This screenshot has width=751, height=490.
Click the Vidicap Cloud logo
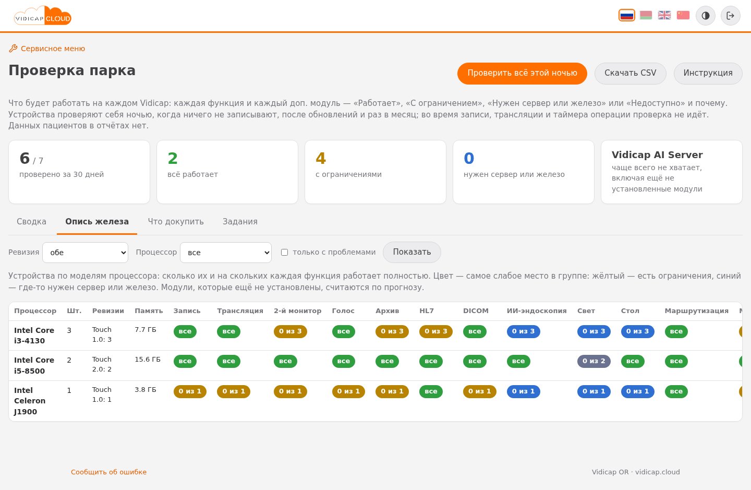[x=42, y=16]
